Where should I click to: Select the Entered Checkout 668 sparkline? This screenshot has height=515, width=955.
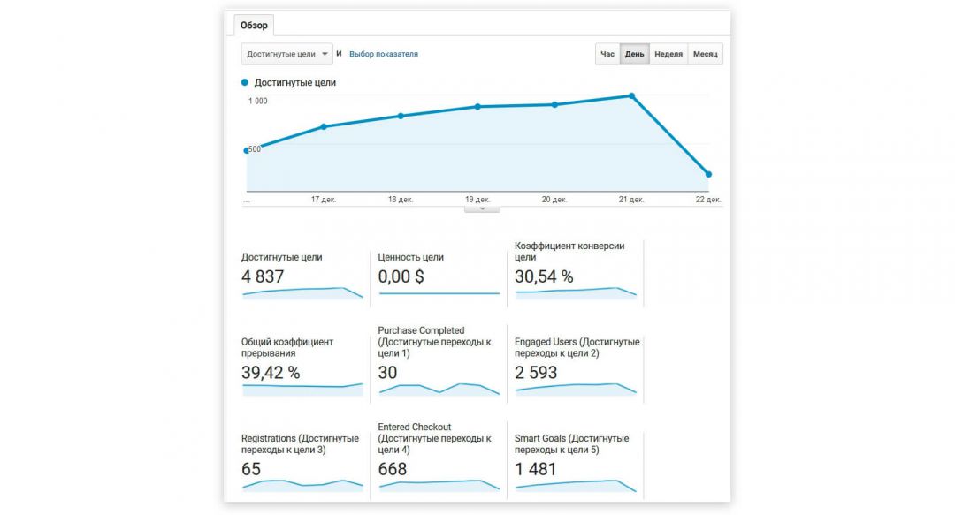point(439,484)
